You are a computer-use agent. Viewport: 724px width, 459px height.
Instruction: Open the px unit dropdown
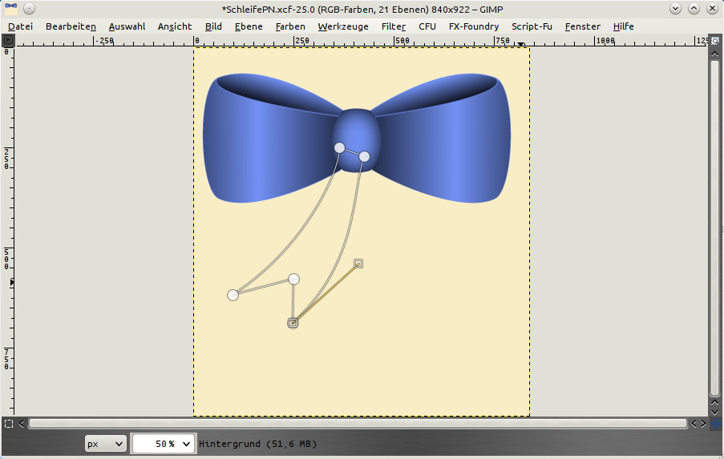[x=105, y=443]
